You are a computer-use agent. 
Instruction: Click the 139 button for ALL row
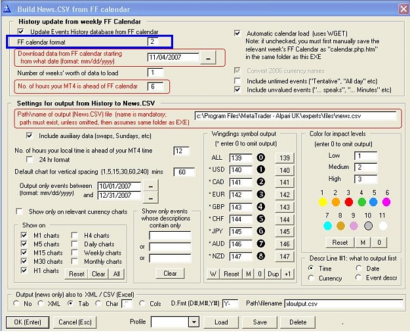[x=285, y=158]
